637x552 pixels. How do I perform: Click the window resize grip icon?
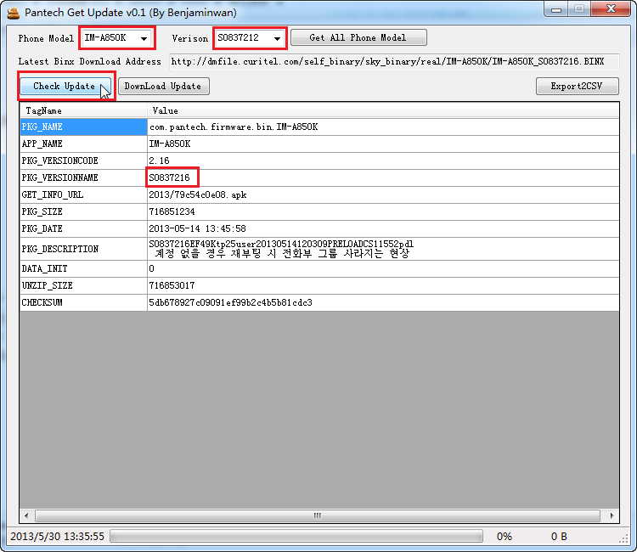coord(623,539)
